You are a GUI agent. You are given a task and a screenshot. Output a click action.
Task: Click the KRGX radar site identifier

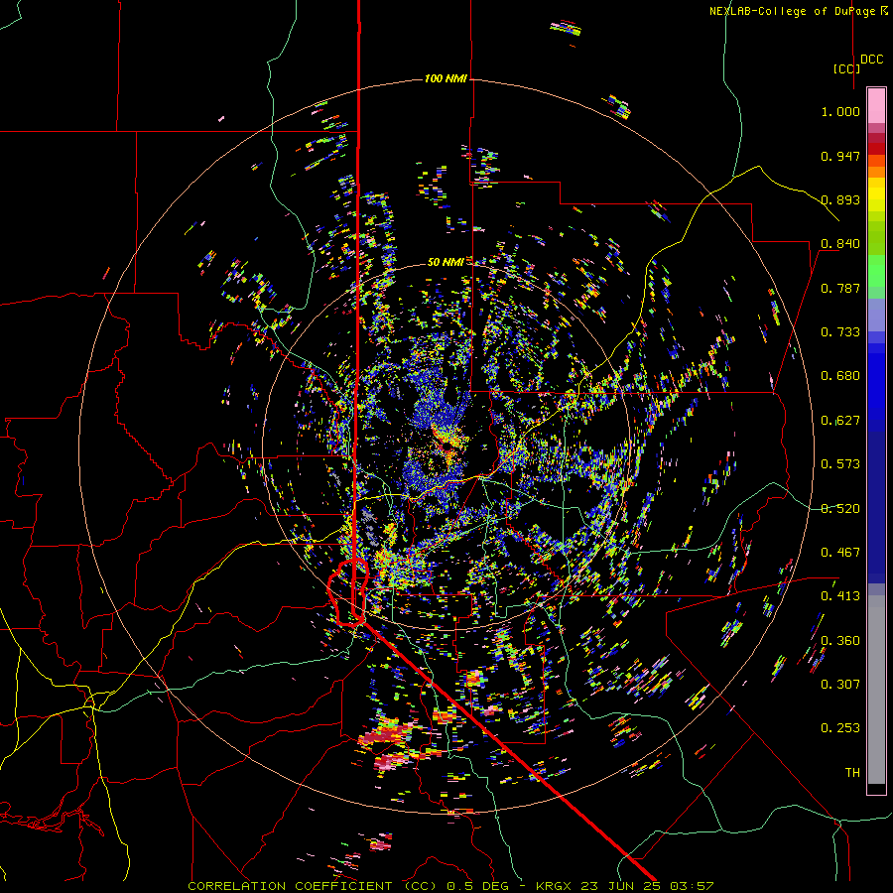pos(554,886)
